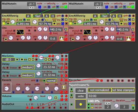Screen dimensions: 138x112
Task: Open the 'normal' mode selector in Reverb
Action: (x=51, y=81)
